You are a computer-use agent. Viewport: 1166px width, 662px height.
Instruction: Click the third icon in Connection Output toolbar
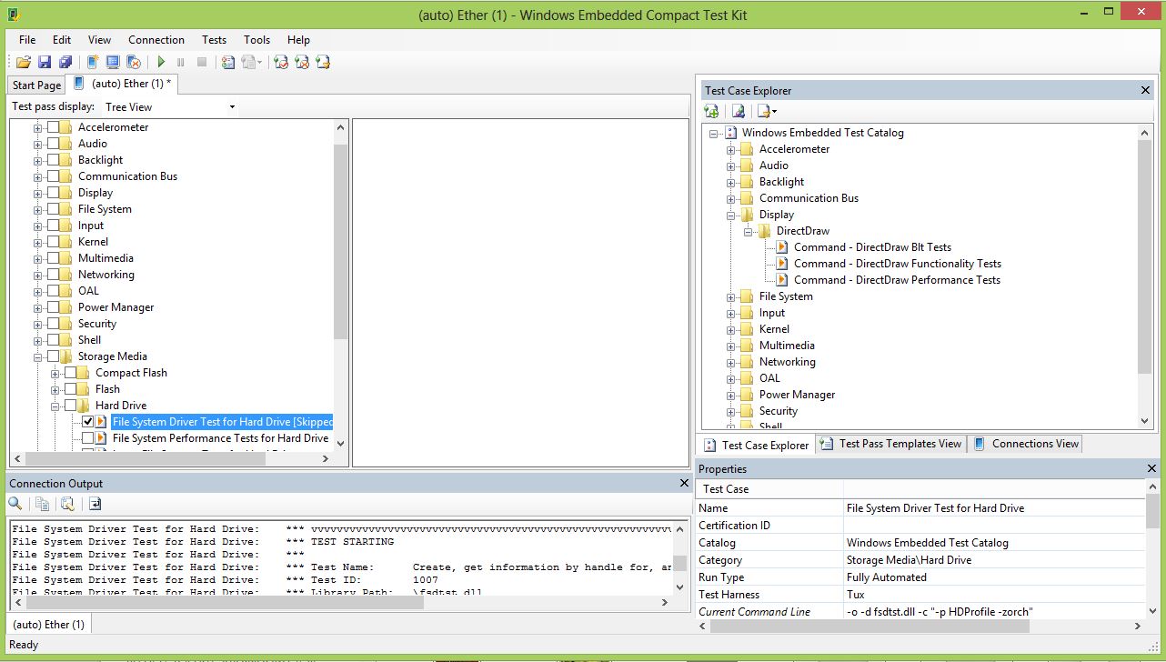pyautogui.click(x=67, y=504)
